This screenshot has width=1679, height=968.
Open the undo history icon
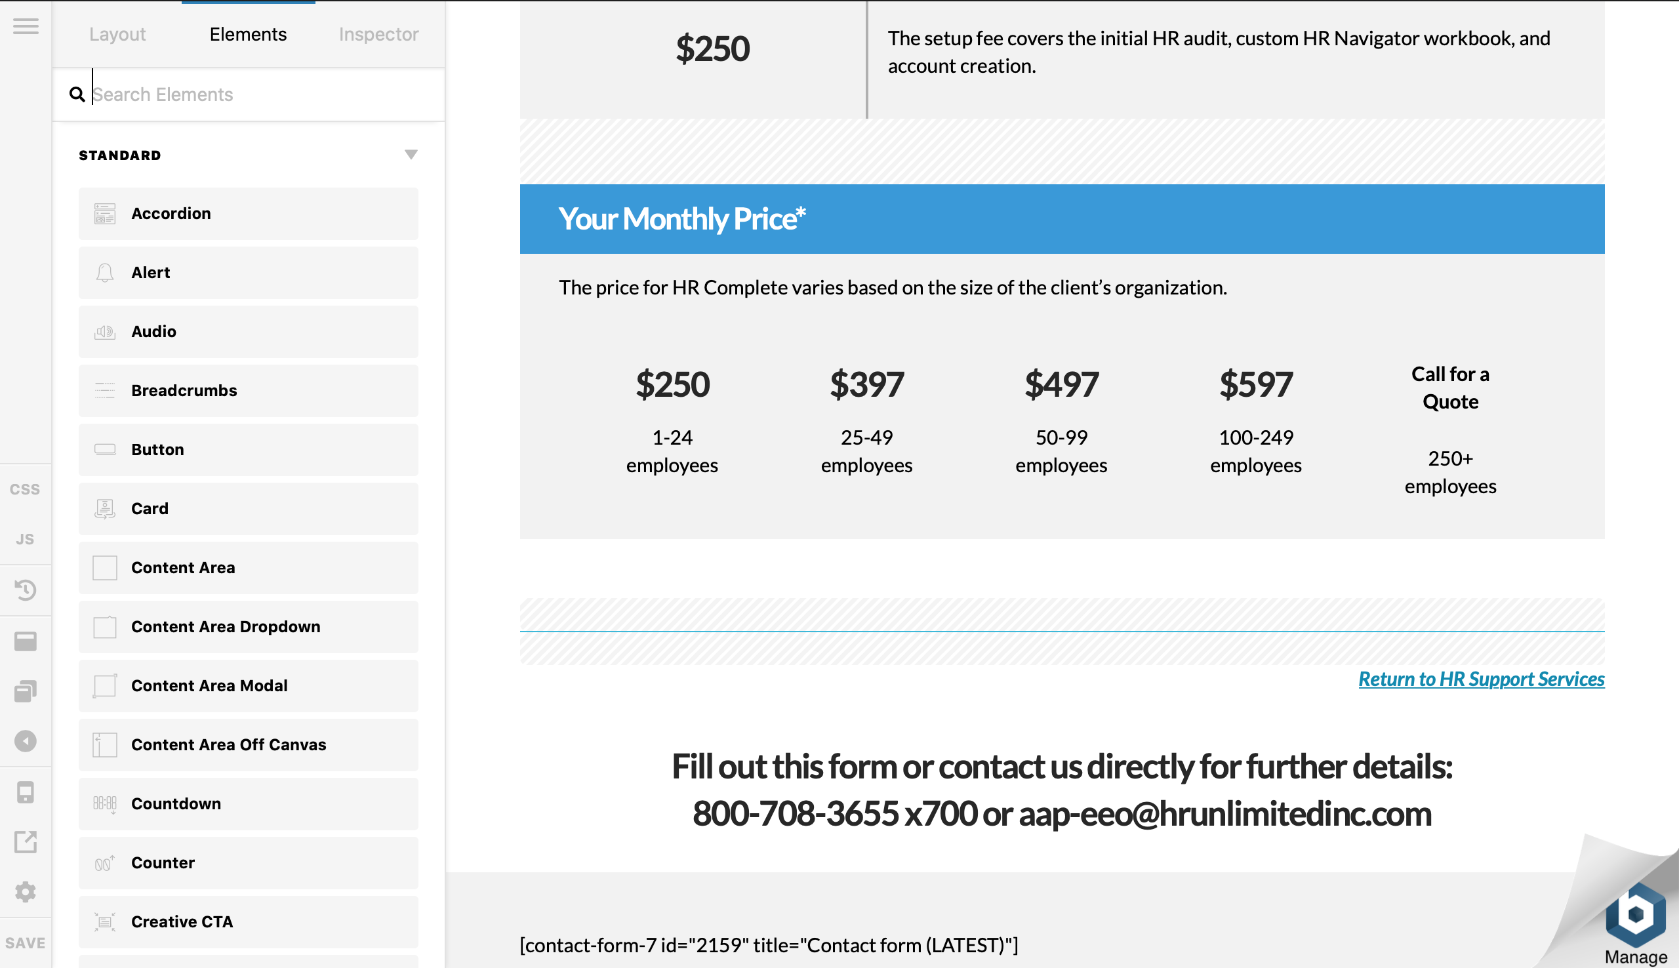click(26, 590)
